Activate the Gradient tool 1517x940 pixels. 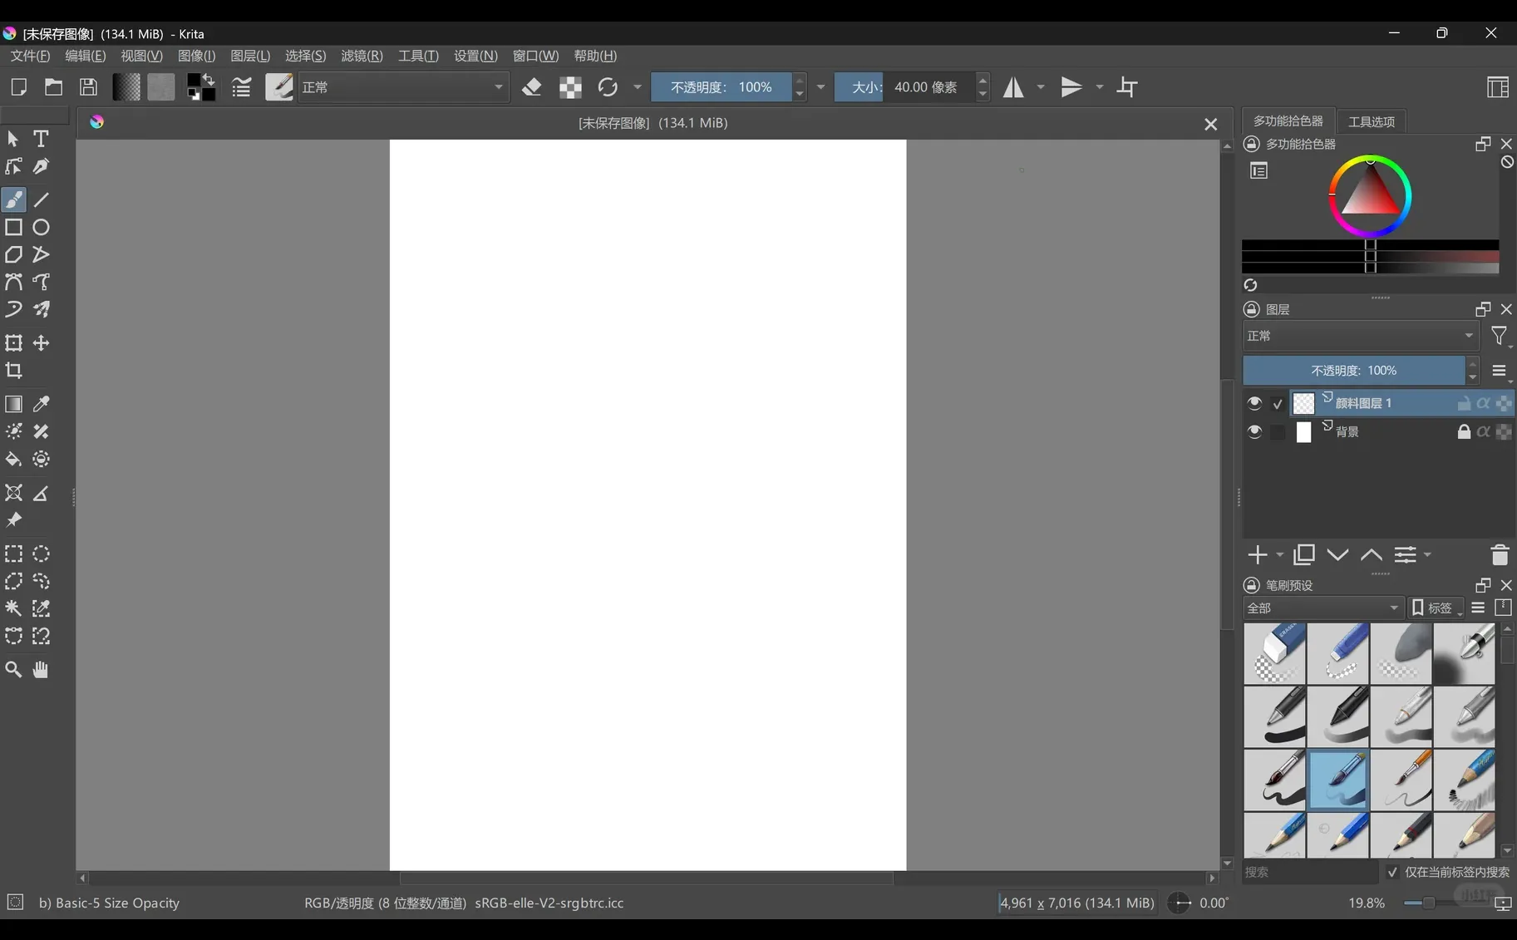[x=13, y=405]
